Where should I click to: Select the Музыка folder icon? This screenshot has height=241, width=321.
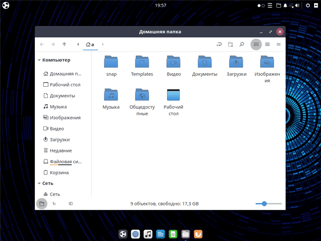point(111,95)
